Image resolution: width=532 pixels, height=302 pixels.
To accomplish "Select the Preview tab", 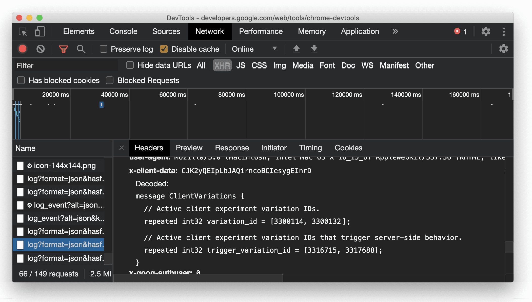I will click(x=189, y=148).
